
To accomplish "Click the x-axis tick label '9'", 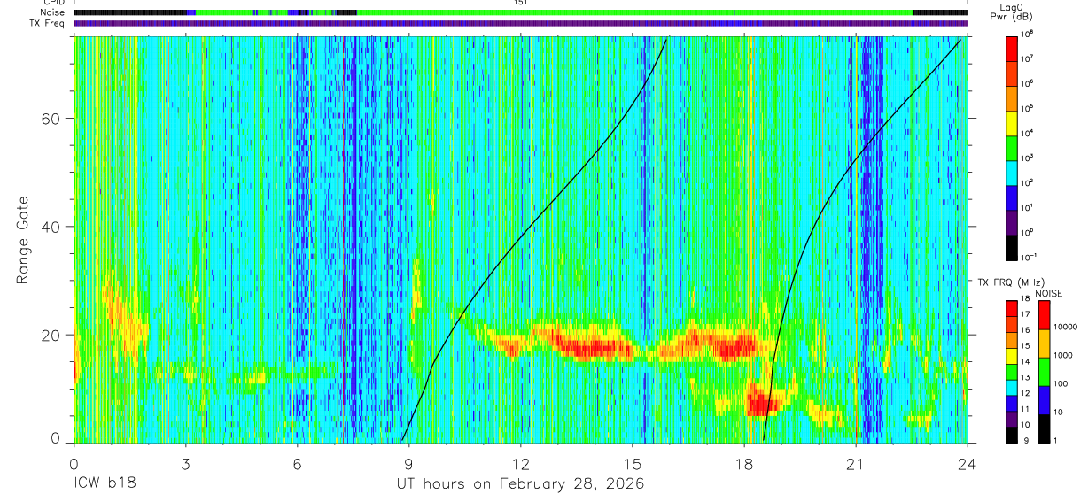I will [x=408, y=463].
